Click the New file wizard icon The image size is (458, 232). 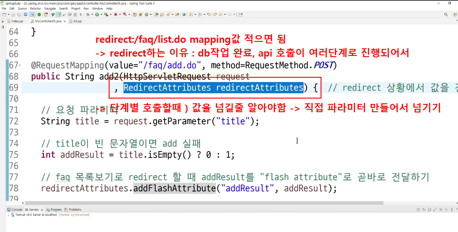click(x=4, y=14)
